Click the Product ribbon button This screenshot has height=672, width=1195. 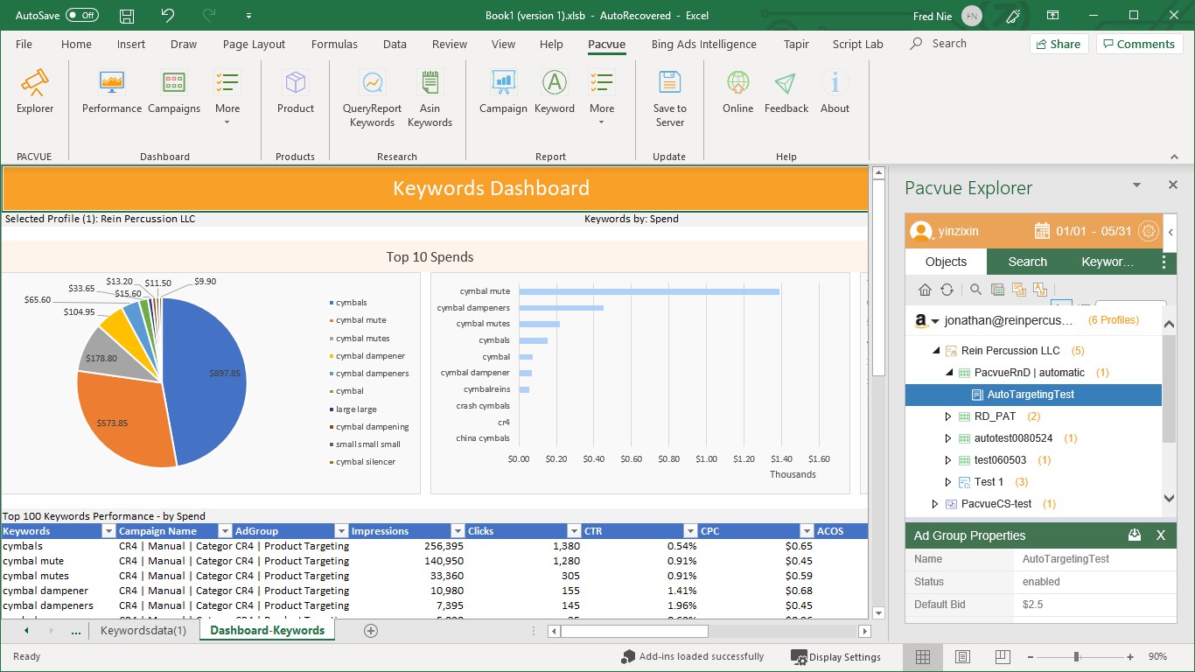[296, 92]
